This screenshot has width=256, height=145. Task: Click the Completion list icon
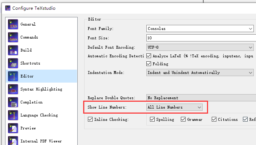tap(13, 102)
